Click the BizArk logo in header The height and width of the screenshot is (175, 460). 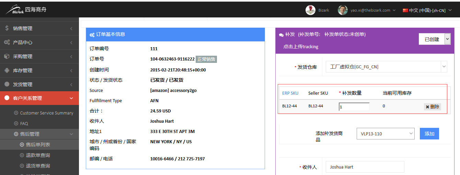[26, 10]
